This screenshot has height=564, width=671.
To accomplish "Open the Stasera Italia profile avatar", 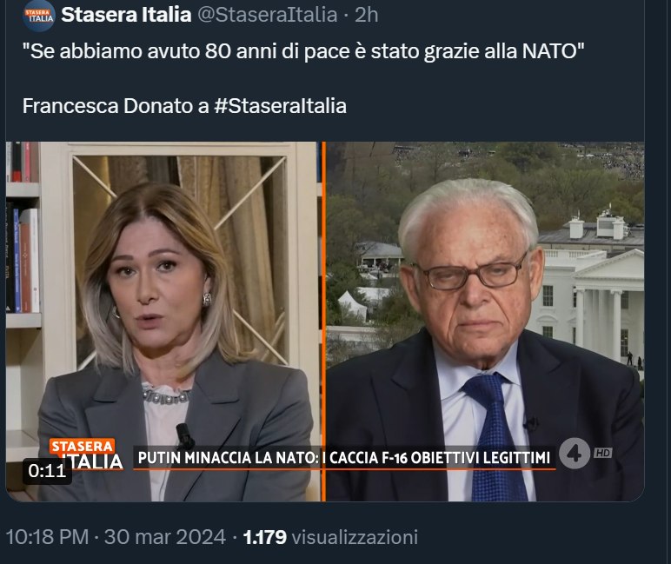I will pyautogui.click(x=38, y=16).
